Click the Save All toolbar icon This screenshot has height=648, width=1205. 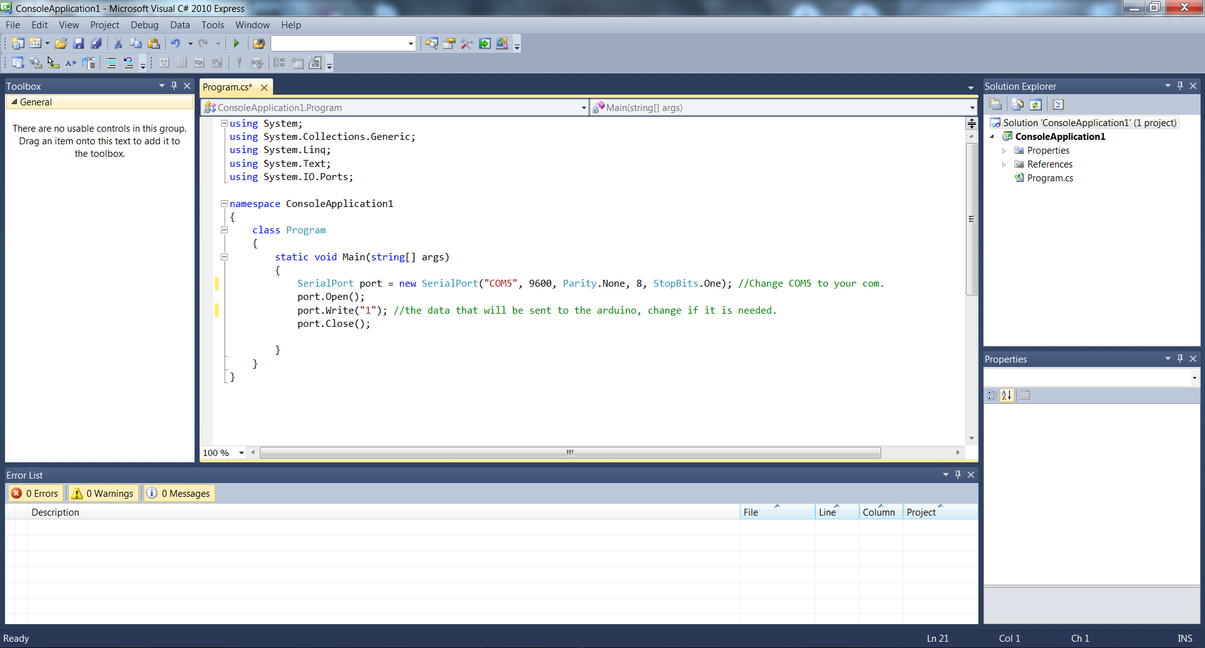96,43
